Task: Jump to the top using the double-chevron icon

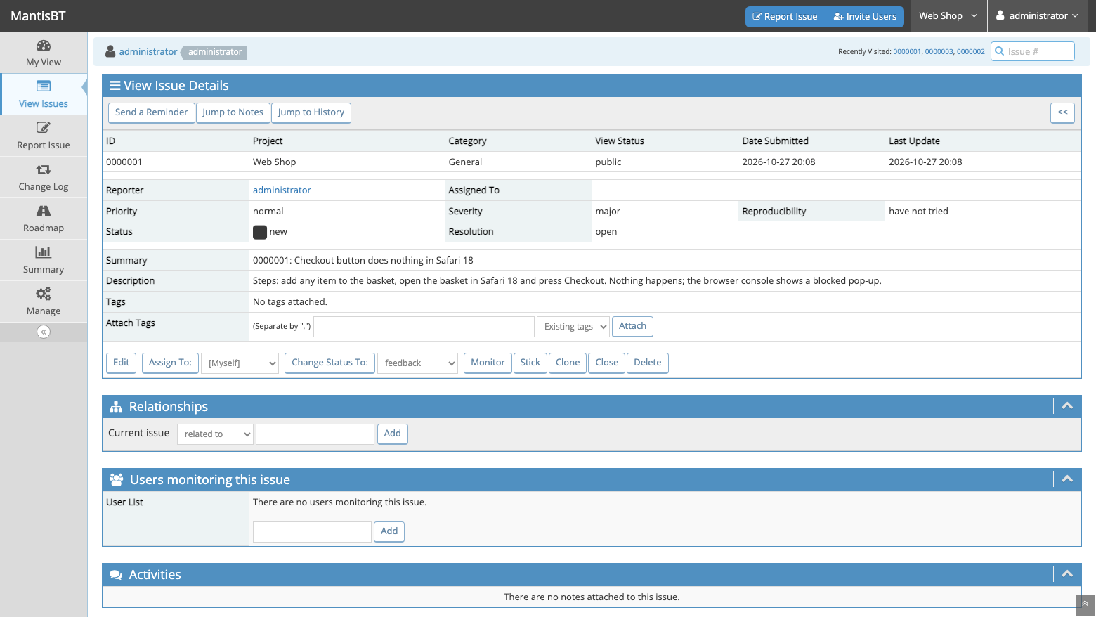Action: pyautogui.click(x=1085, y=604)
